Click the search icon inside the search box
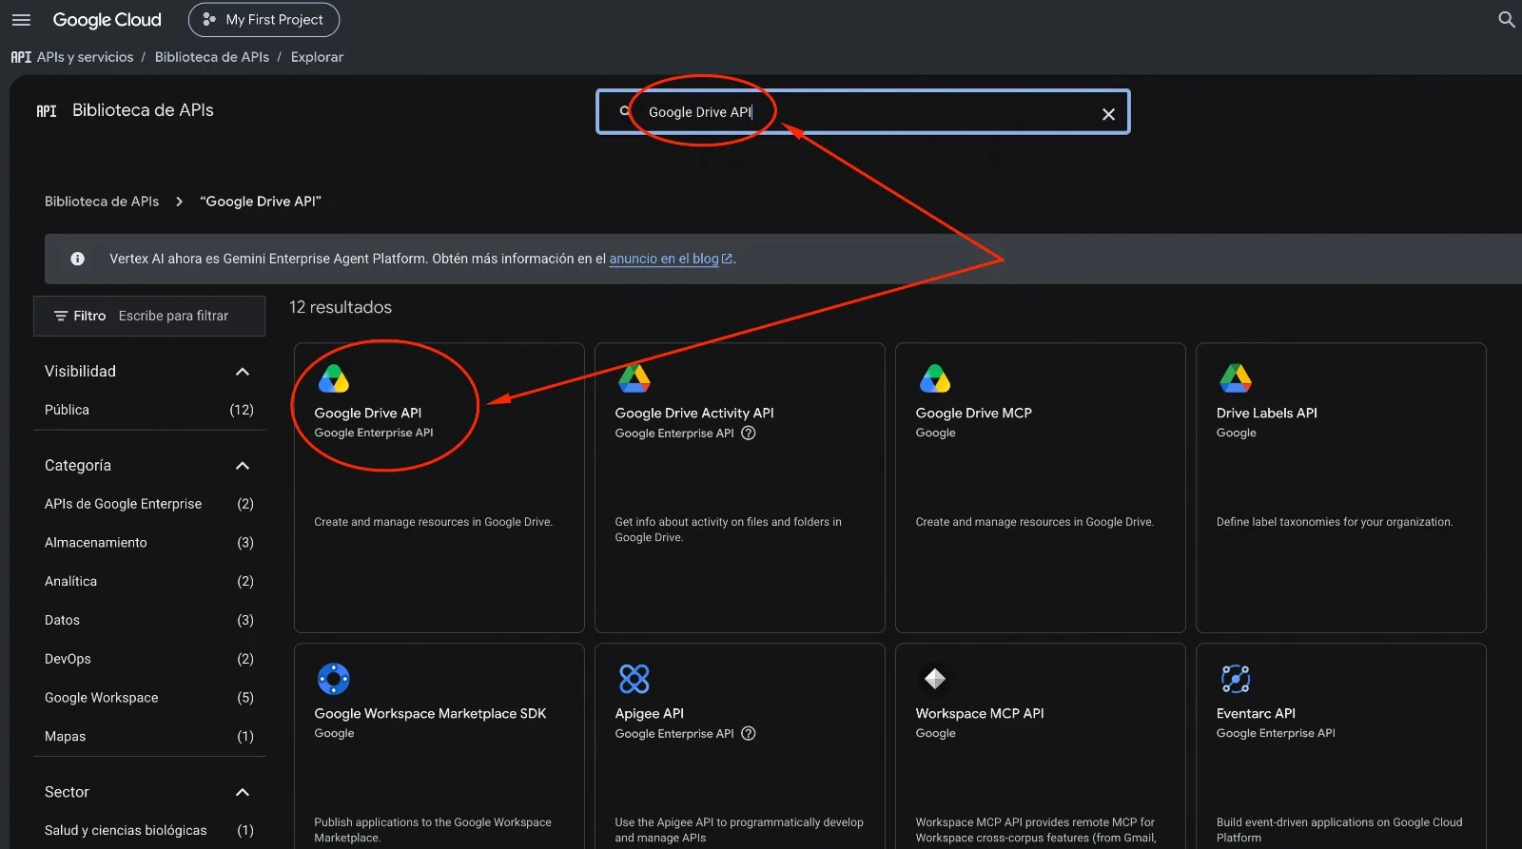1522x849 pixels. click(625, 111)
